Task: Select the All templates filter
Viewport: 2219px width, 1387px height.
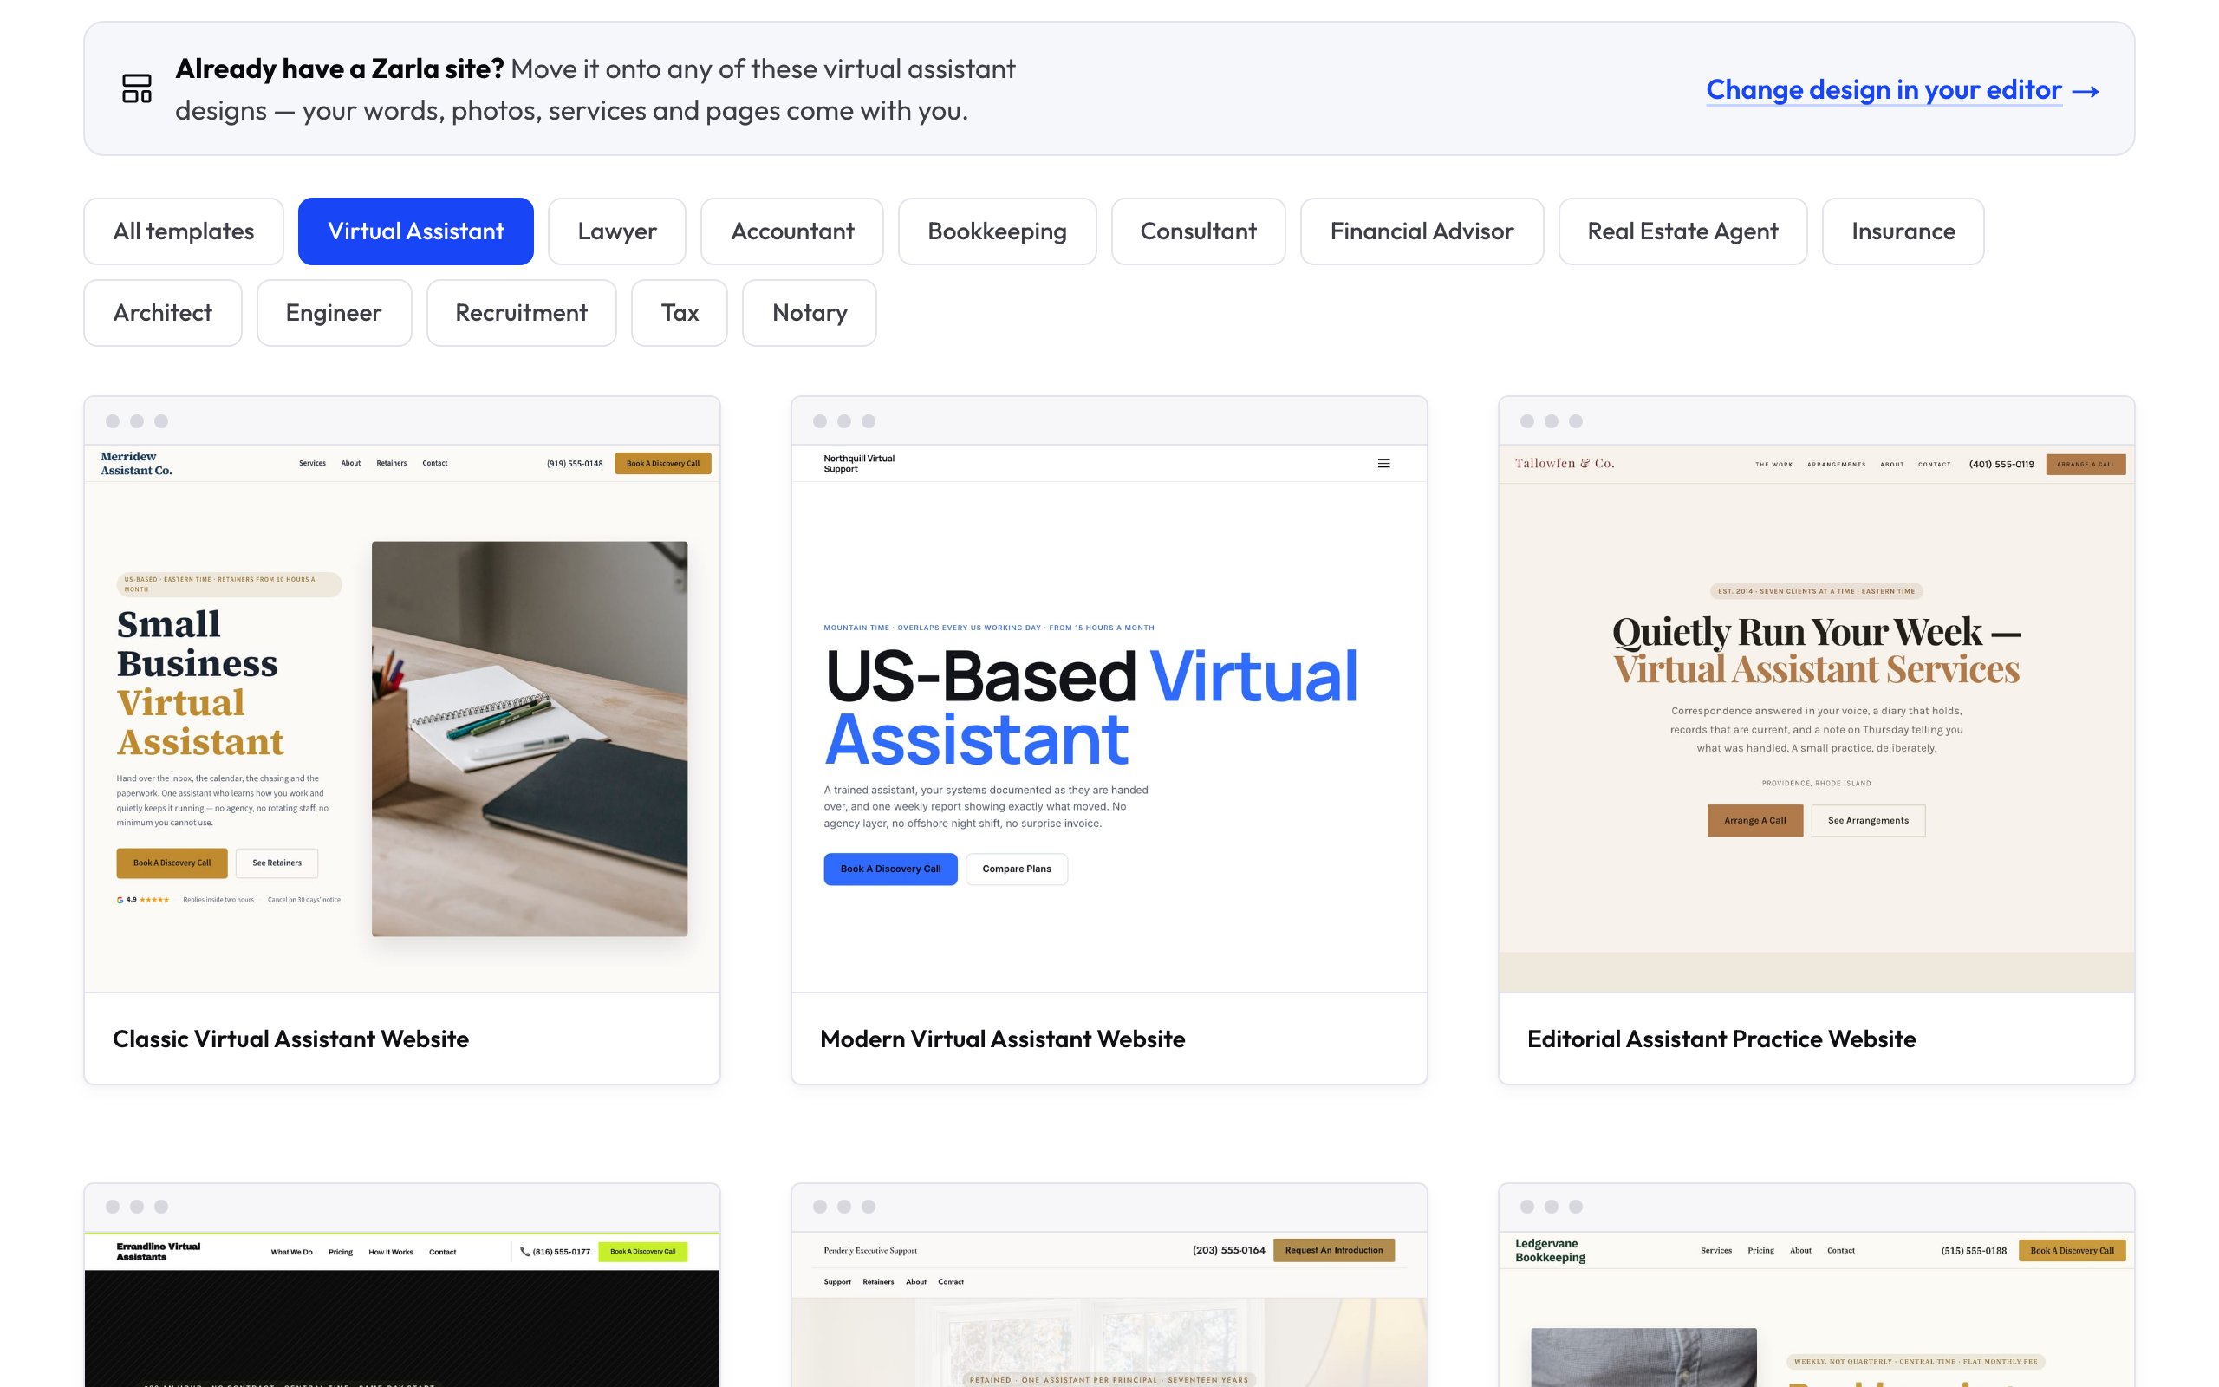Action: click(184, 231)
